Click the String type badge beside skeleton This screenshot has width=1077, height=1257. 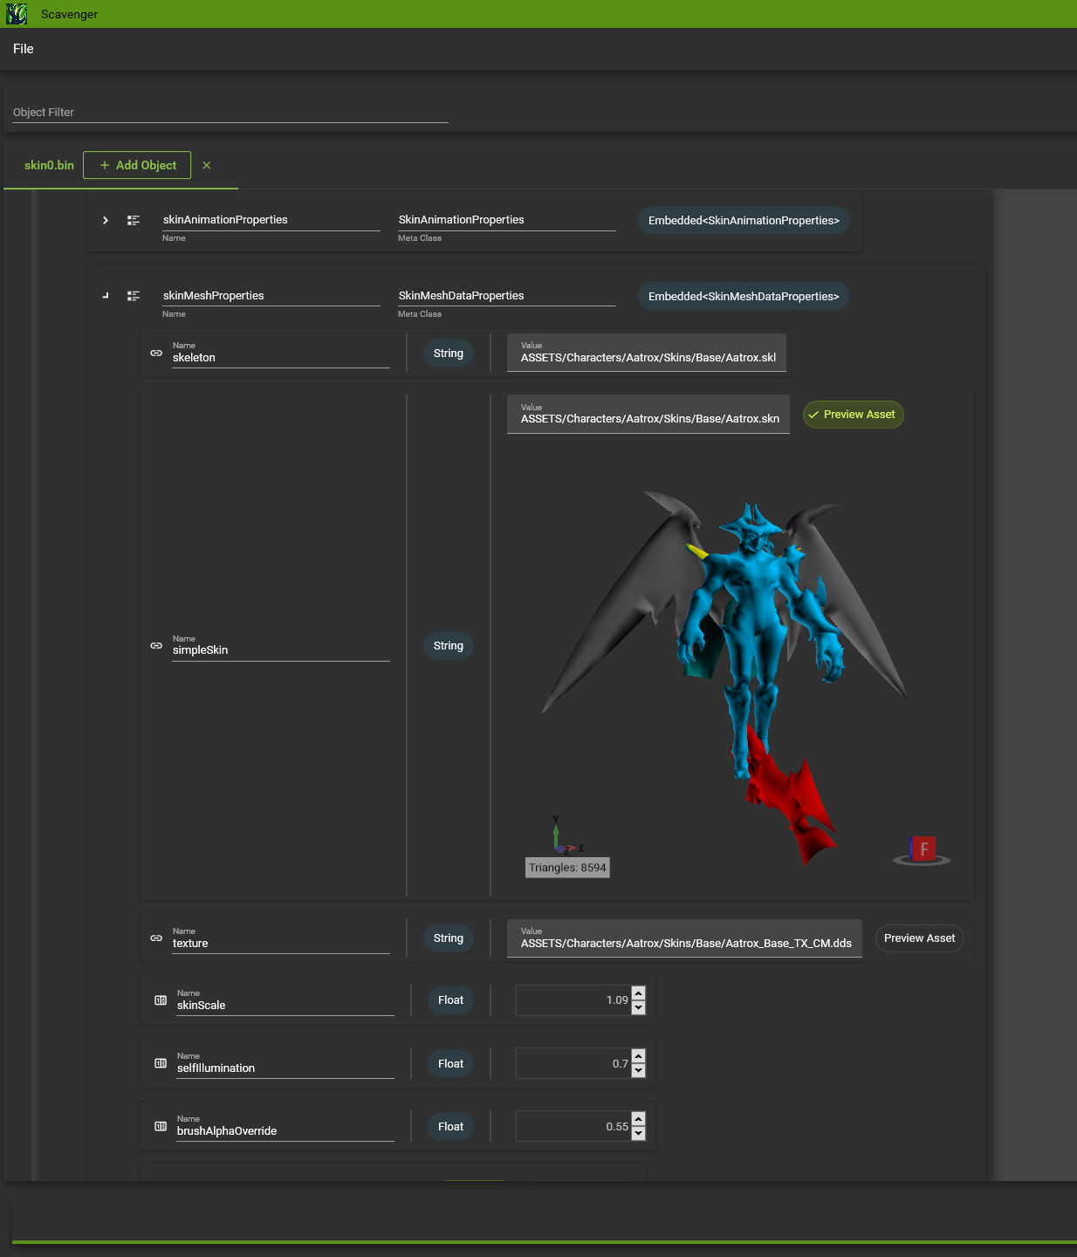click(448, 353)
